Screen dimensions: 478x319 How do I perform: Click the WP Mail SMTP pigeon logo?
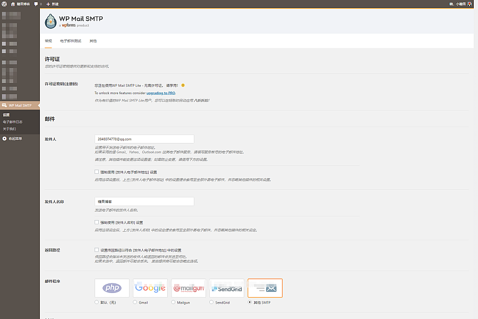pyautogui.click(x=50, y=21)
